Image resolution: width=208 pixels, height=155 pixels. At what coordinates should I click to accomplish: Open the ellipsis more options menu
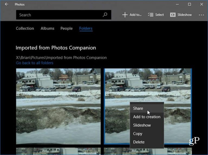[x=201, y=15]
